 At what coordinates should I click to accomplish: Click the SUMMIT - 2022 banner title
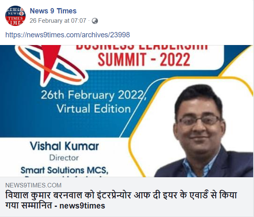coord(144,60)
